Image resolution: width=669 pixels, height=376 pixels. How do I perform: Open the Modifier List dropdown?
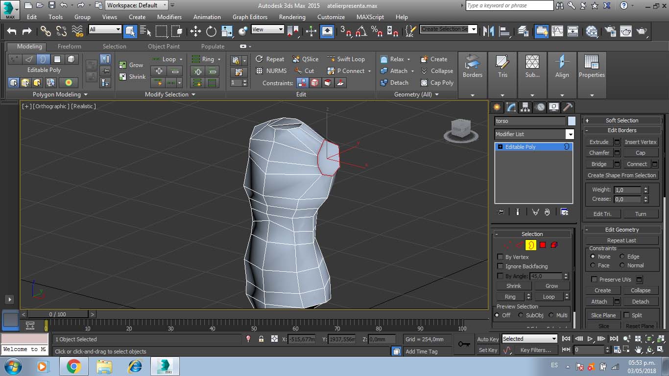click(x=570, y=134)
